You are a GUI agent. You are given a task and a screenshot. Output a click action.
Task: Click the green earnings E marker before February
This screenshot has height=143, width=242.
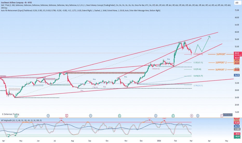(x=173, y=116)
